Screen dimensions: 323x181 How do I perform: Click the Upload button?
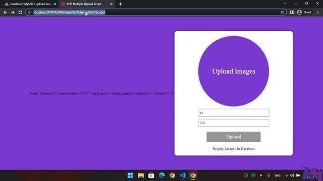coord(233,137)
